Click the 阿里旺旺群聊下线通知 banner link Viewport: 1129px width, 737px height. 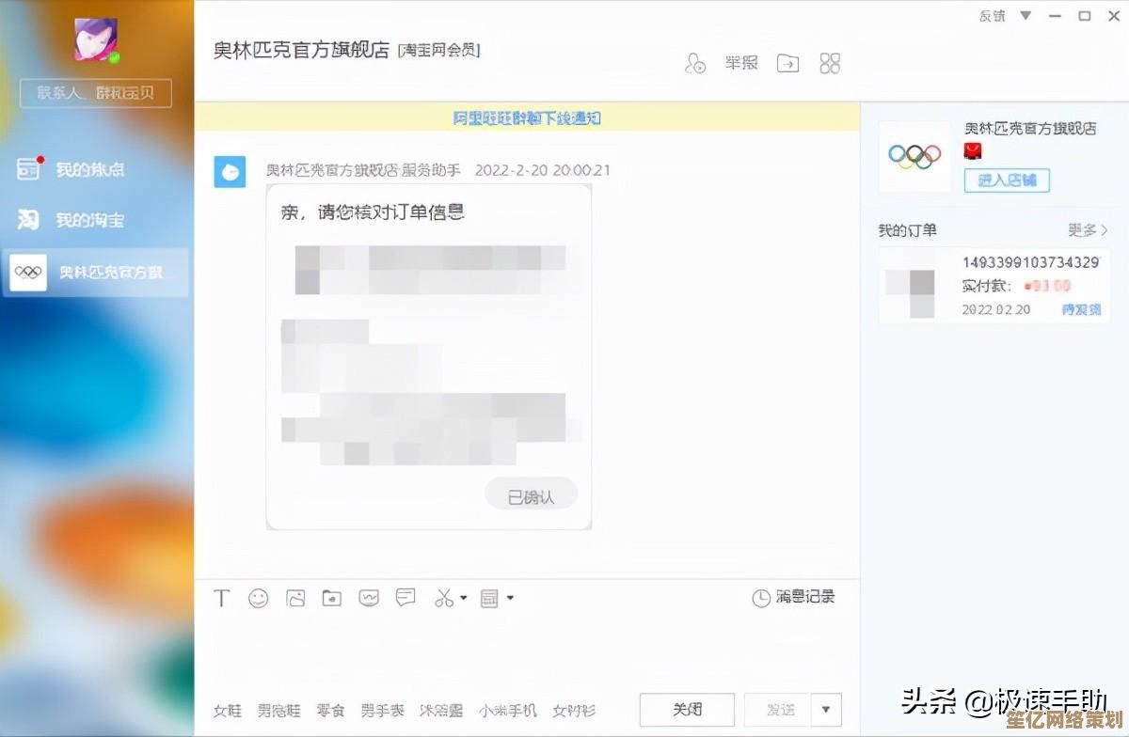[527, 118]
